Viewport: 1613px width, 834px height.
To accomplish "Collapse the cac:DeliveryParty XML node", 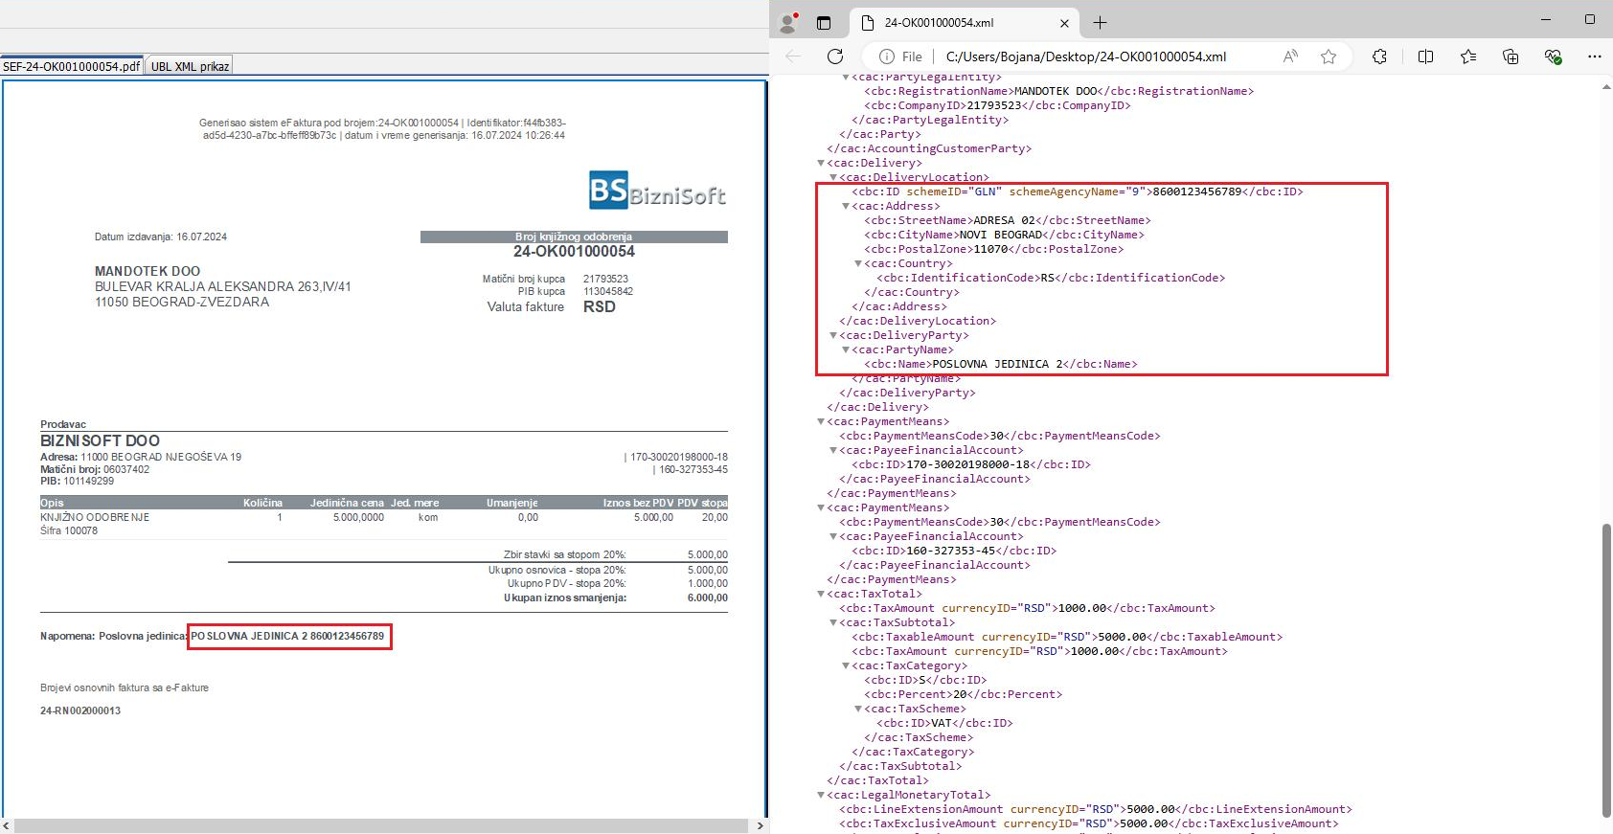I will (833, 335).
